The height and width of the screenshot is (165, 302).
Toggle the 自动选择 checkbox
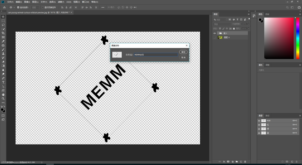pyautogui.click(x=18, y=7)
